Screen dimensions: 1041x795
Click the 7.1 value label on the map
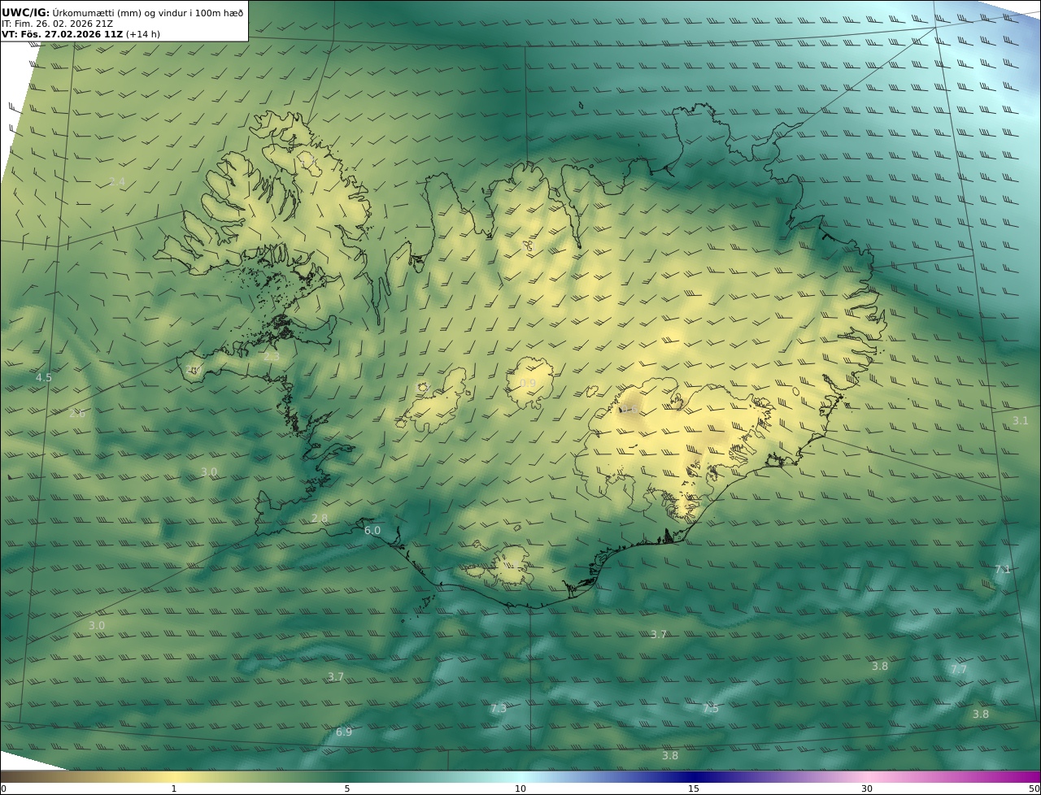pos(1002,569)
